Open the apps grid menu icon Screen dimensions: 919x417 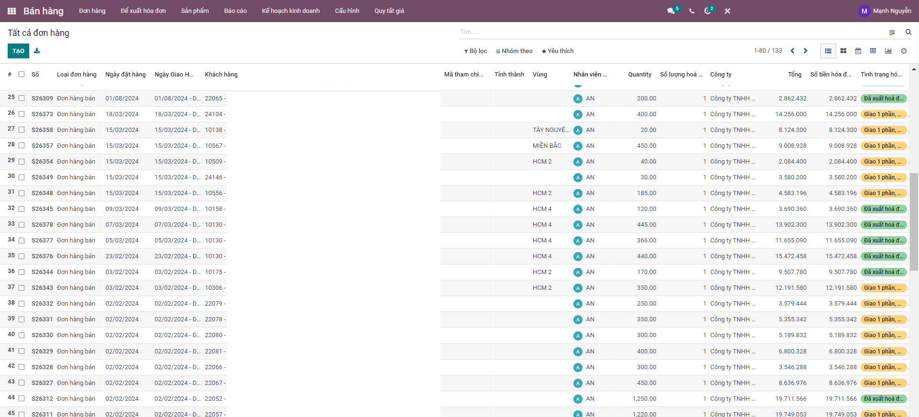pyautogui.click(x=11, y=11)
